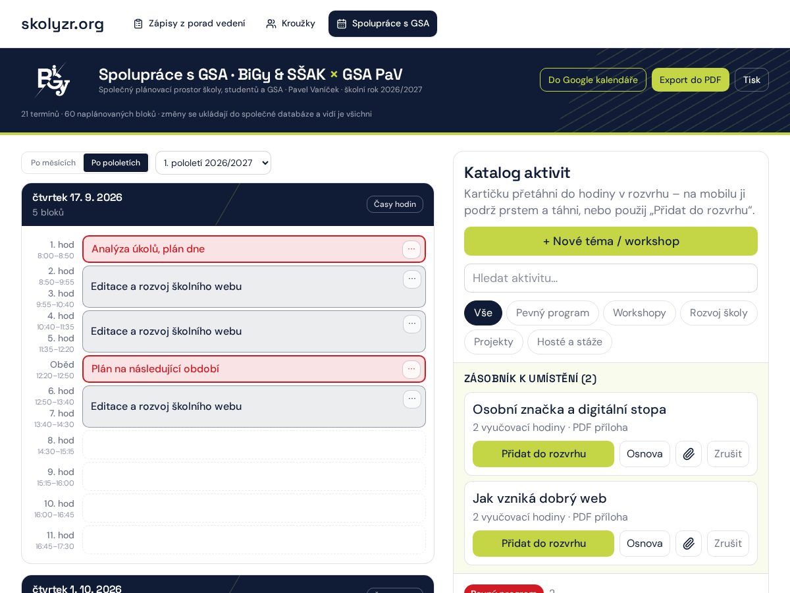Click + Nové téma / workshop button
Viewport: 790px width, 593px height.
[611, 241]
